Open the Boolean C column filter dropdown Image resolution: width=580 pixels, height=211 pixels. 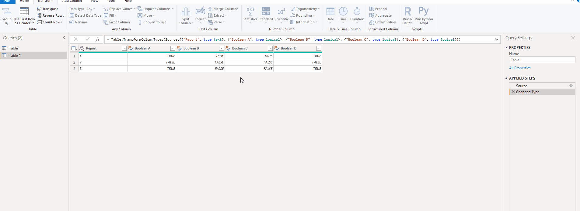(x=270, y=48)
